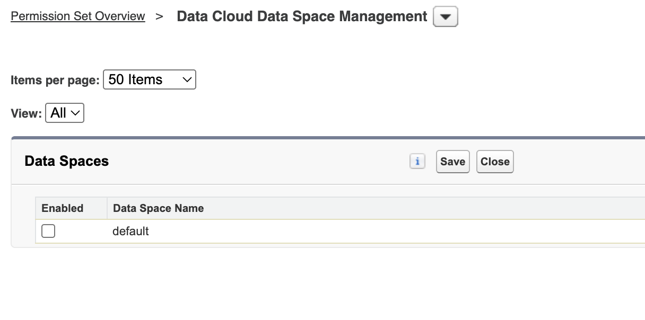Screen dimensions: 645x320
Task: Click the Data Space Name column header
Action: (159, 208)
